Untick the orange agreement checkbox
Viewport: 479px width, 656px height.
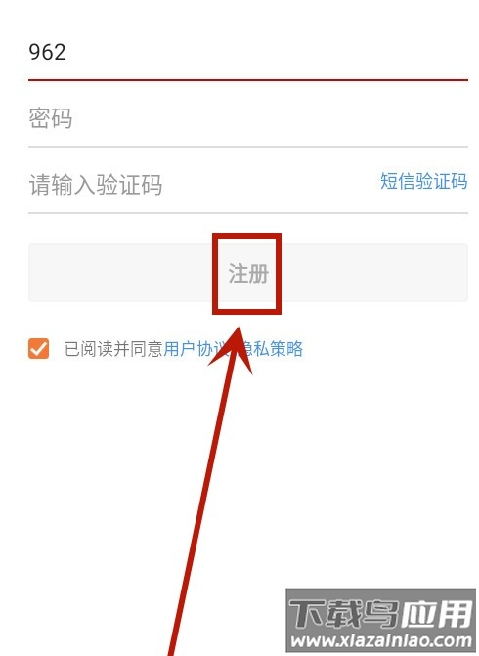point(38,348)
